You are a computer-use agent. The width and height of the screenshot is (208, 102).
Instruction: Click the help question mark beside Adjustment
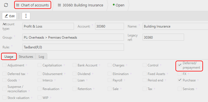[26, 65]
